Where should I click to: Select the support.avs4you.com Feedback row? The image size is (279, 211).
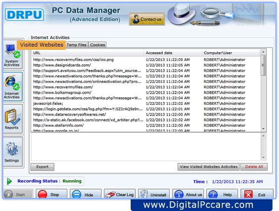146,71
